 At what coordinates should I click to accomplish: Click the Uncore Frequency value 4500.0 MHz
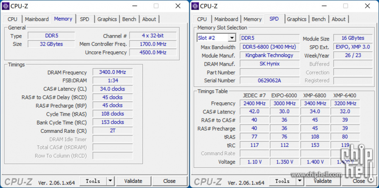153,52
